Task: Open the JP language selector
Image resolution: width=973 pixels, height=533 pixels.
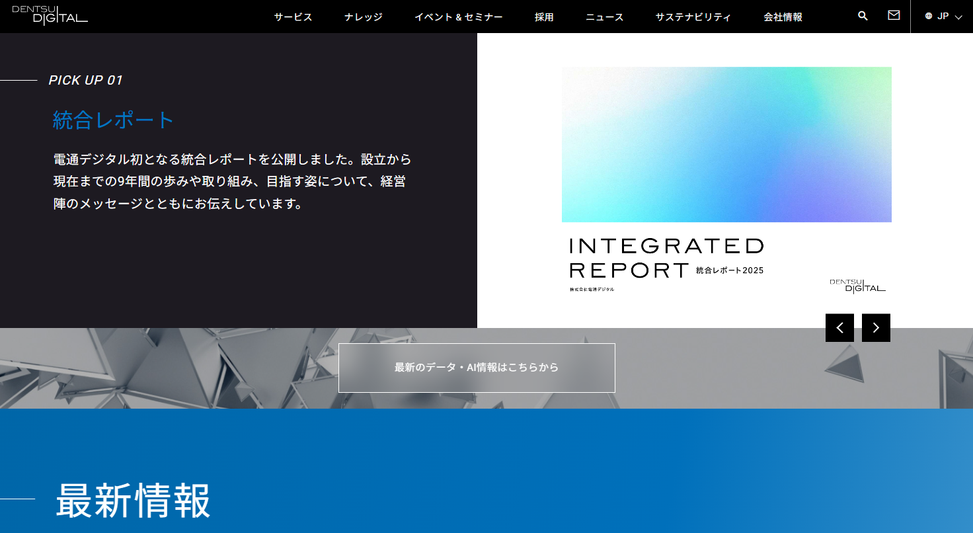Action: click(x=943, y=17)
